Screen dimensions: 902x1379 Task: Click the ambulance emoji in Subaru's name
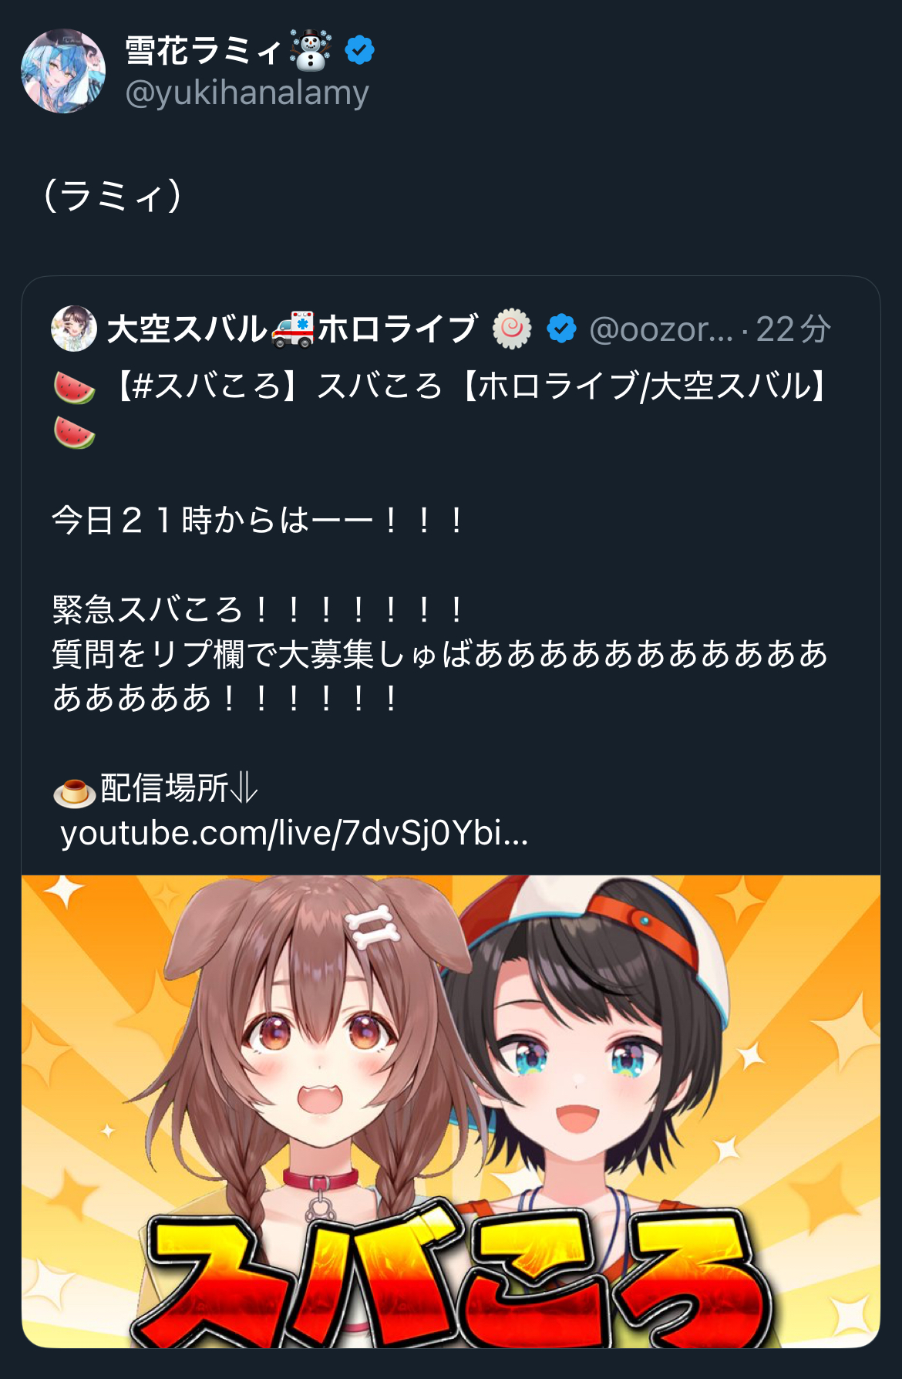293,329
